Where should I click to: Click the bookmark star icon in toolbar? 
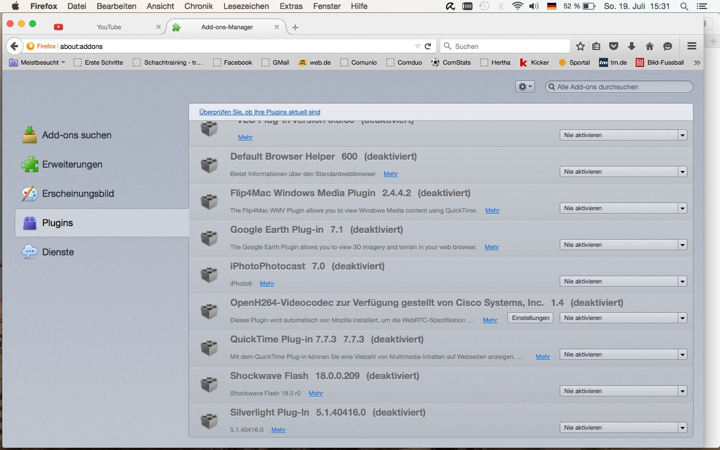580,46
